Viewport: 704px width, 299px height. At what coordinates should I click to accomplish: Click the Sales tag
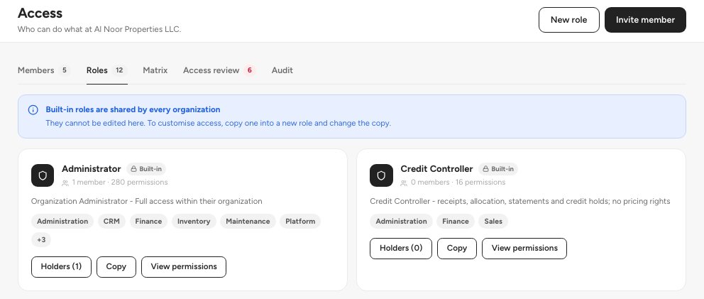493,221
